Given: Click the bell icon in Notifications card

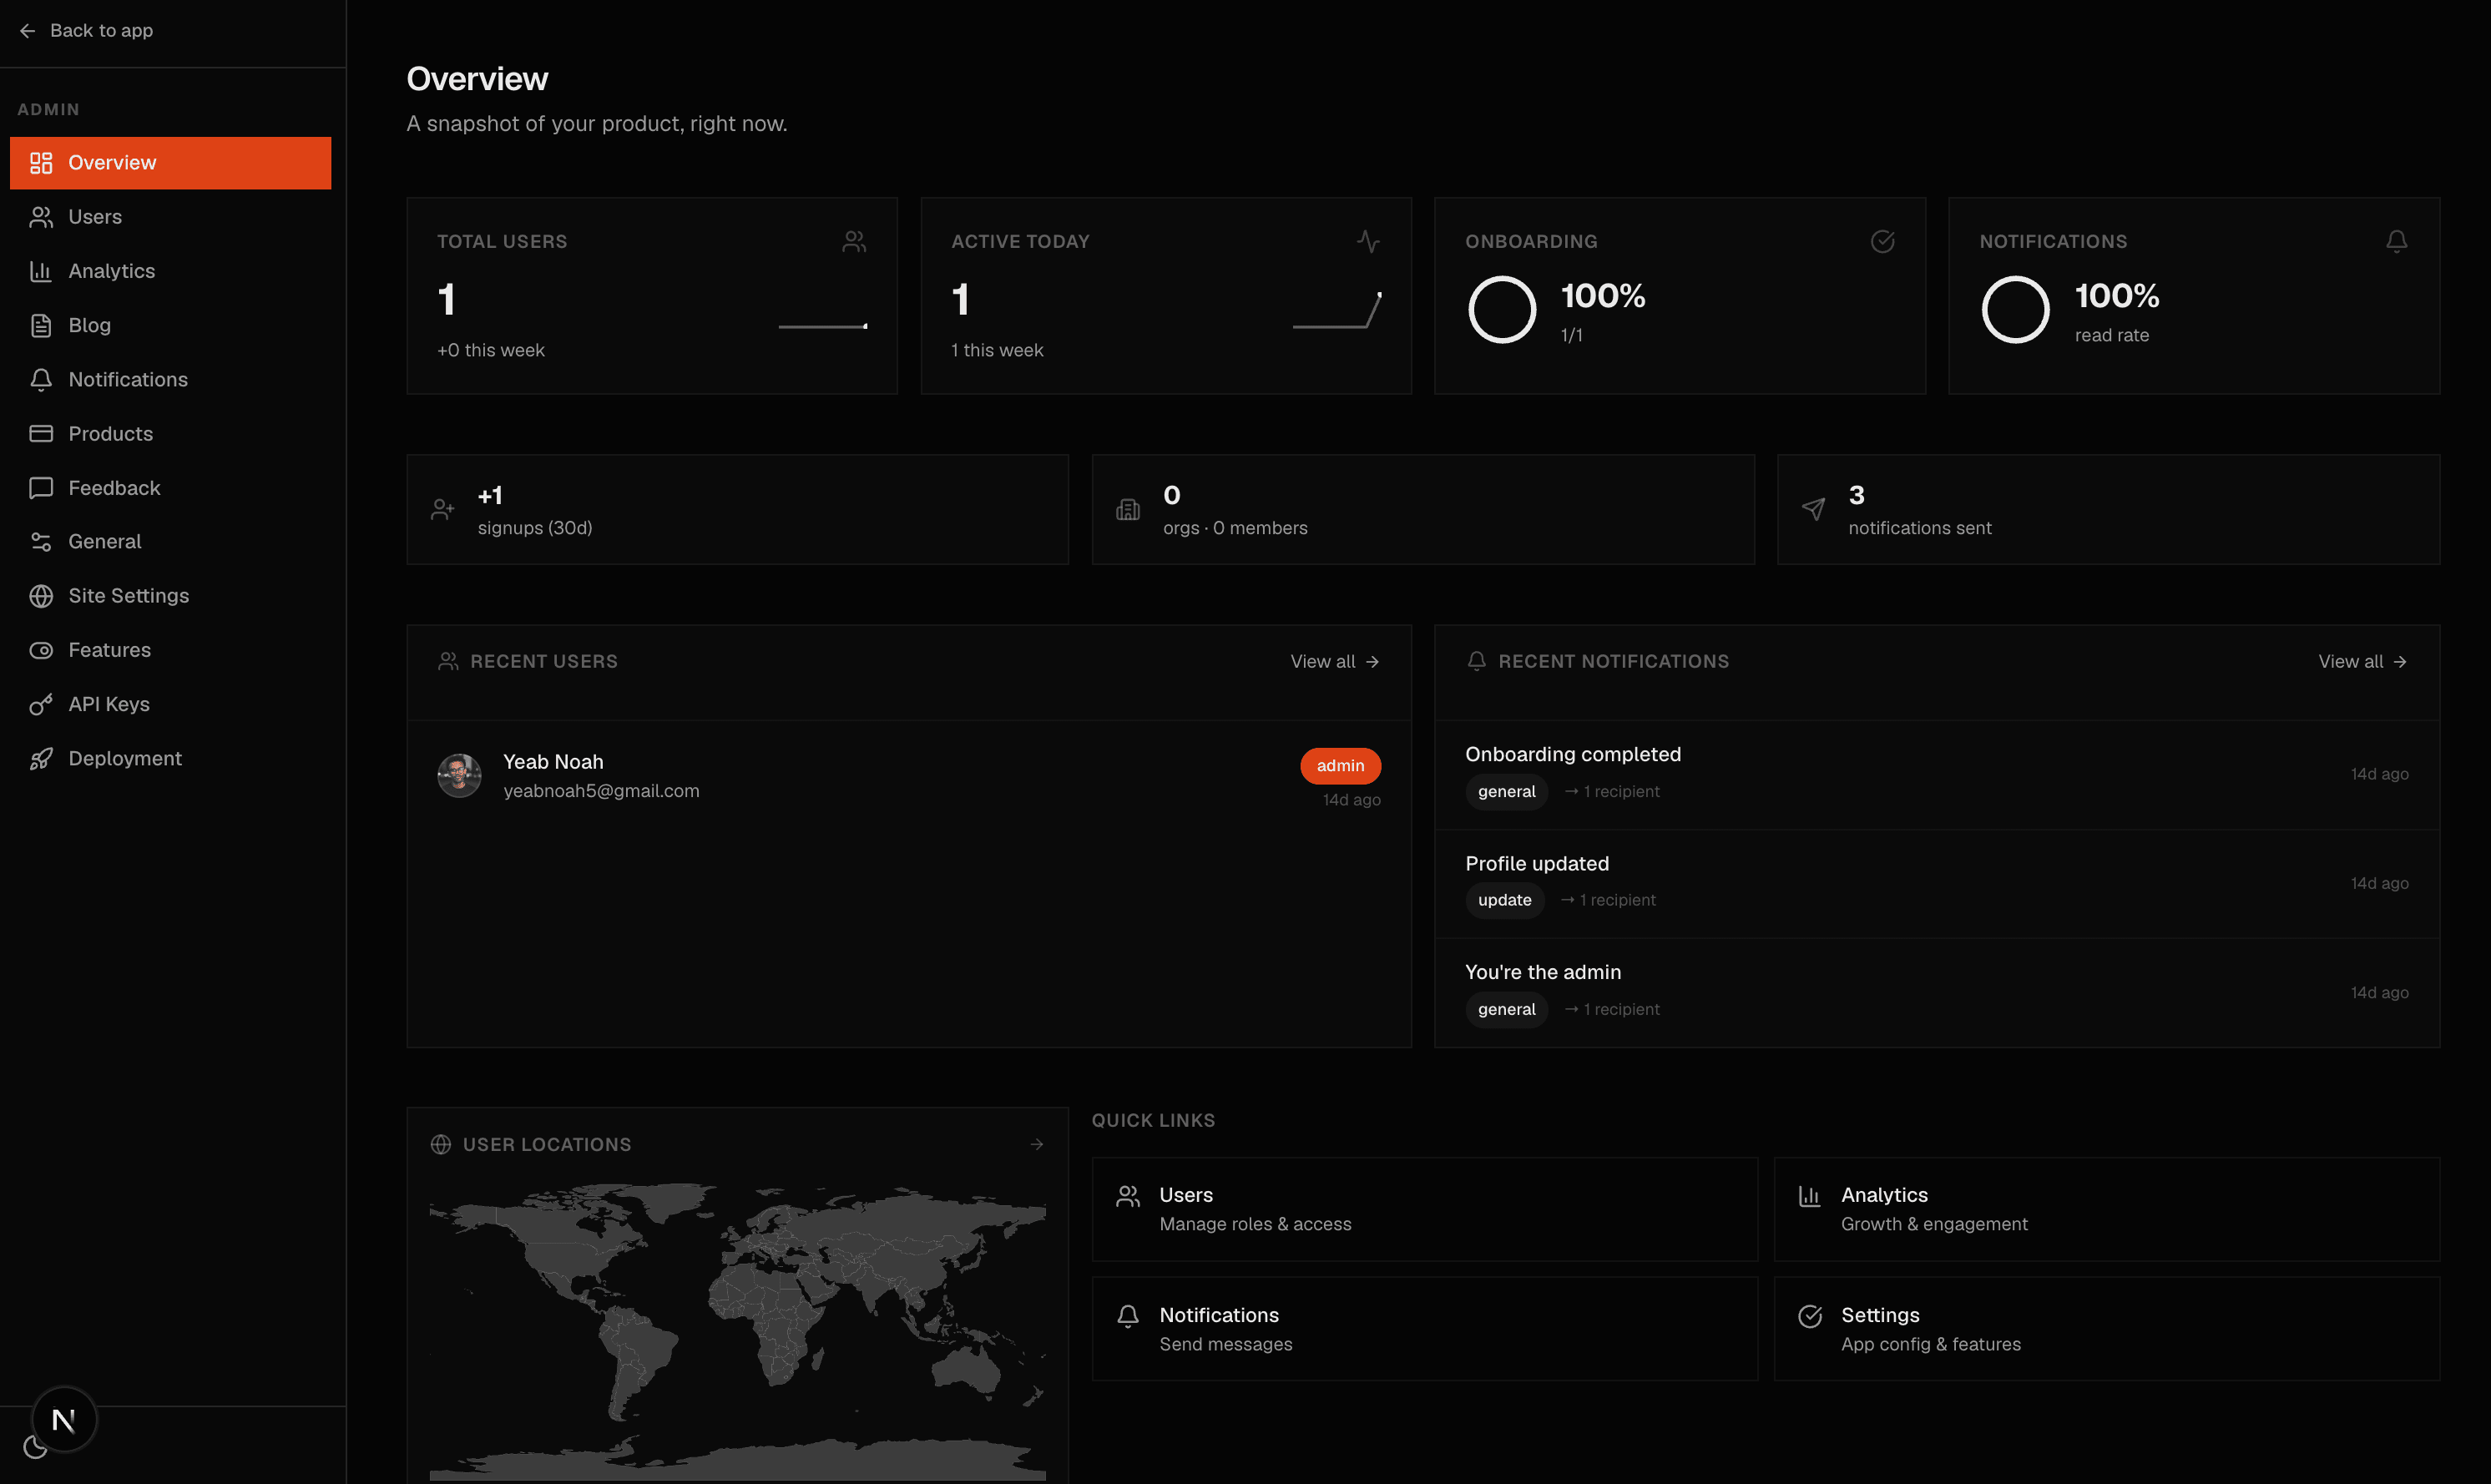Looking at the screenshot, I should coord(2396,241).
